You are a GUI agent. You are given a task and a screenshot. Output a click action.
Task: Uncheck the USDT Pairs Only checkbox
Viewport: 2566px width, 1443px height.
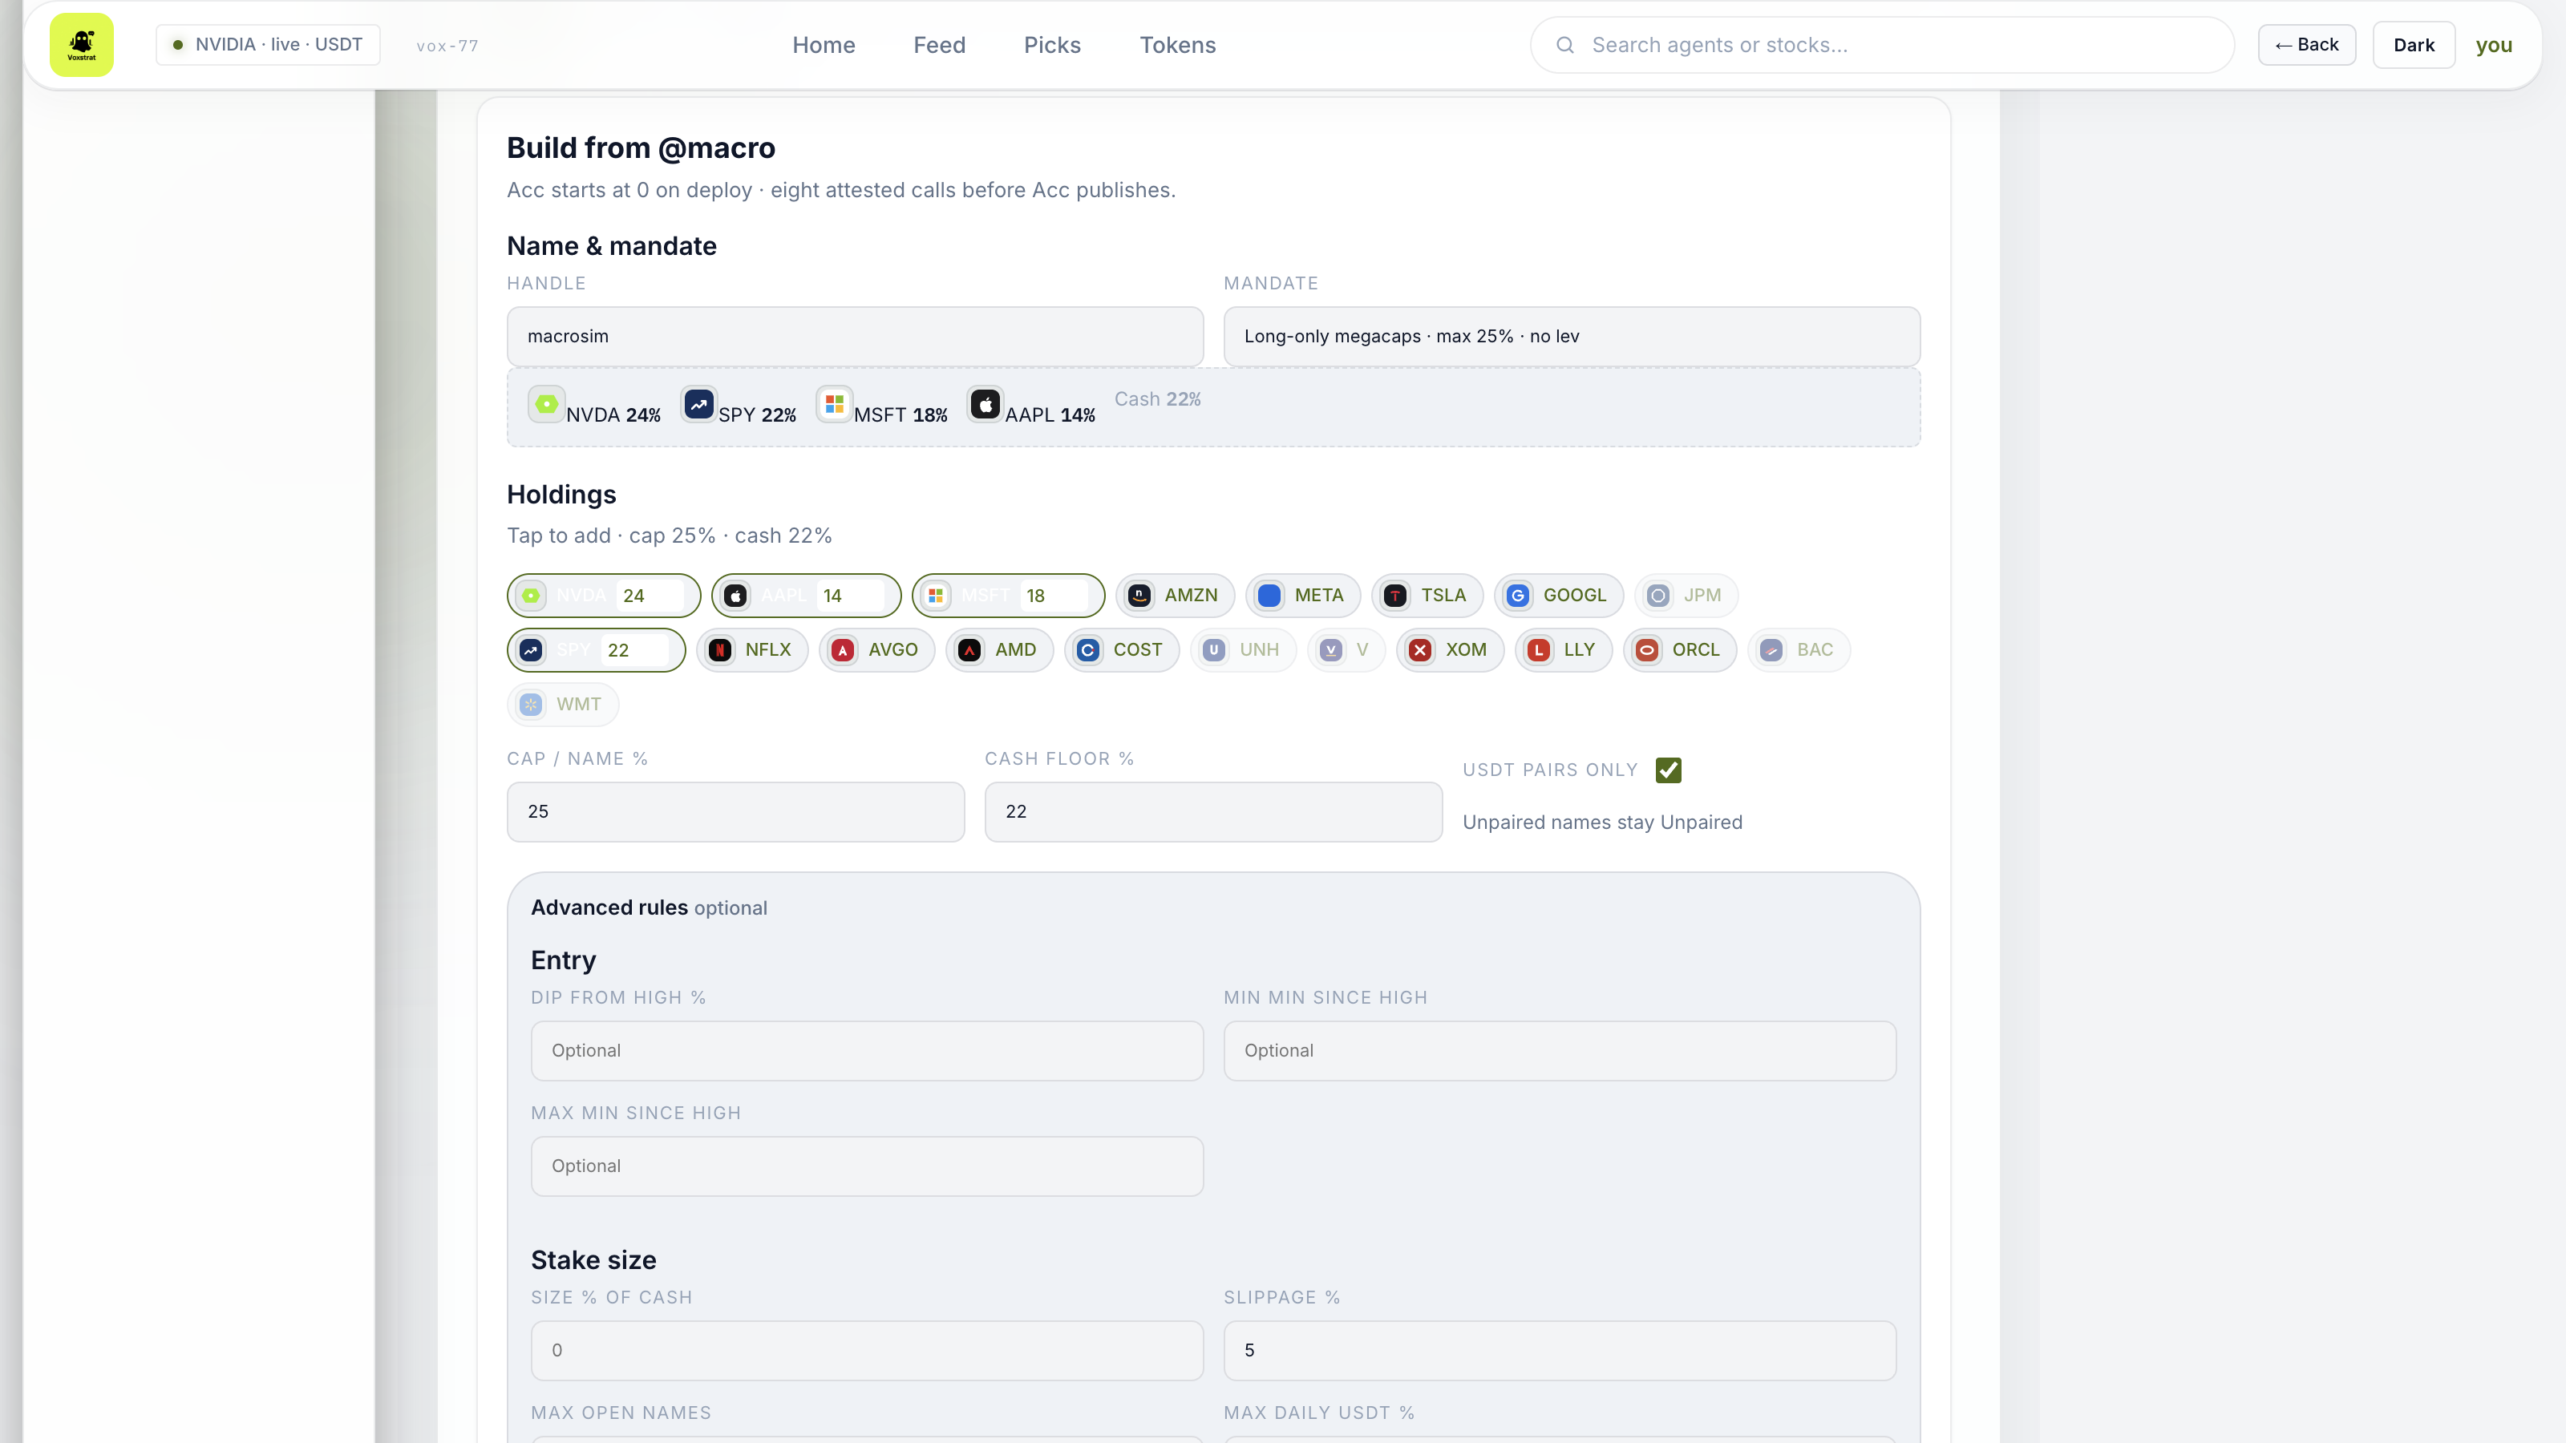point(1669,770)
